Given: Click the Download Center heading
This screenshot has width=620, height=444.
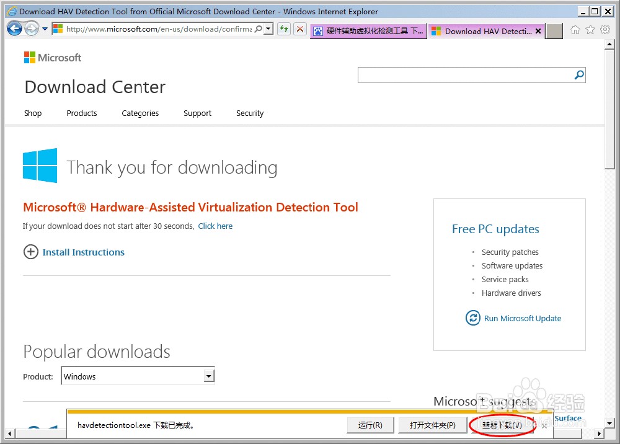Looking at the screenshot, I should click(x=95, y=87).
